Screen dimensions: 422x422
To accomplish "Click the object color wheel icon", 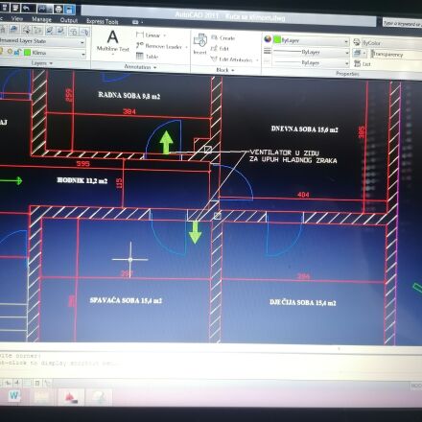I will (268, 39).
